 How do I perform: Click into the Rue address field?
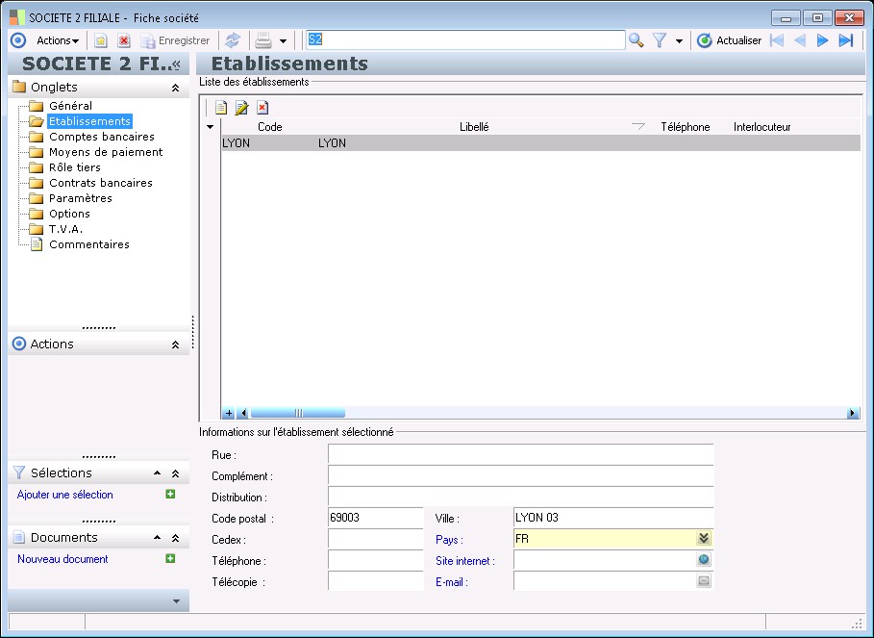click(520, 454)
